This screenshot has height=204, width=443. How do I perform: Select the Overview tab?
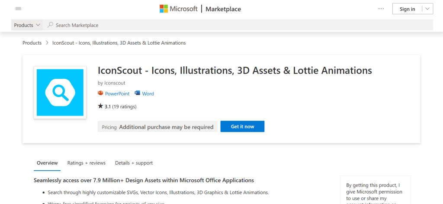[47, 163]
